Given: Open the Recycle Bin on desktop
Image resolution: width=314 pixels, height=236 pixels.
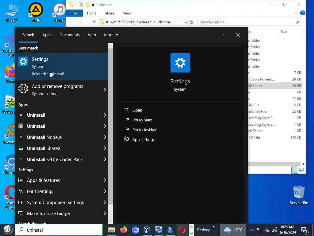Looking at the screenshot, I should click(x=299, y=195).
